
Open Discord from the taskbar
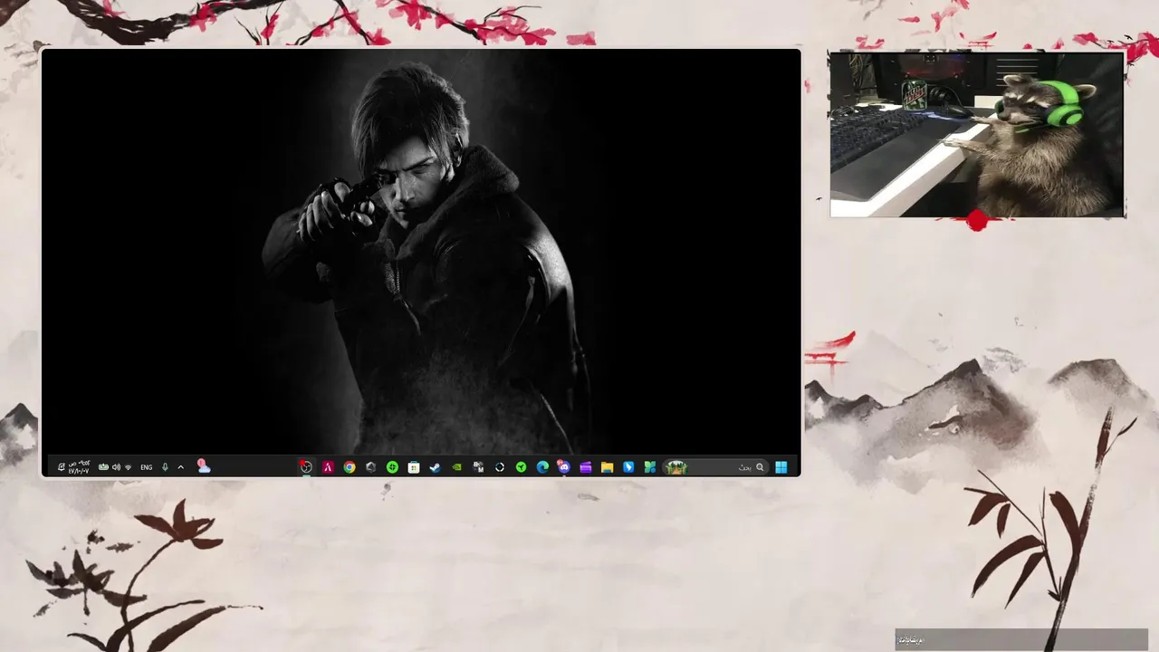click(564, 467)
